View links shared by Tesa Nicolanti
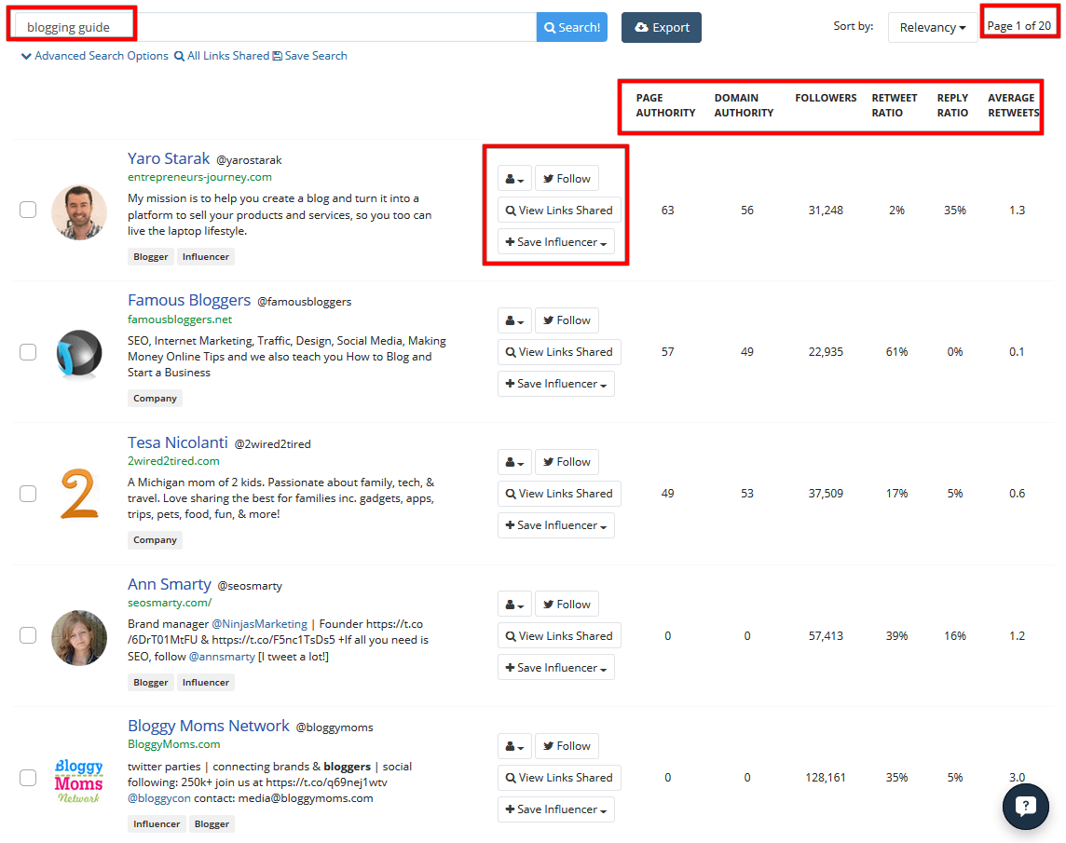 (559, 494)
